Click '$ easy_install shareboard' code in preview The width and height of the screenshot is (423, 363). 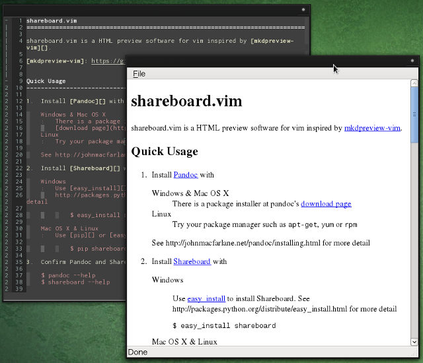click(x=224, y=326)
